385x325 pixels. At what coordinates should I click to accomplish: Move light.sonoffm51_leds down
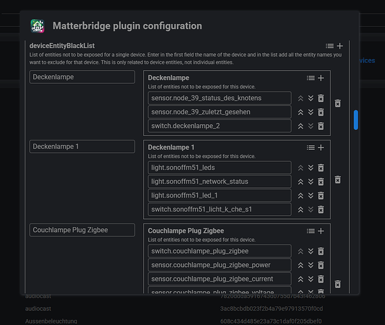pos(311,168)
